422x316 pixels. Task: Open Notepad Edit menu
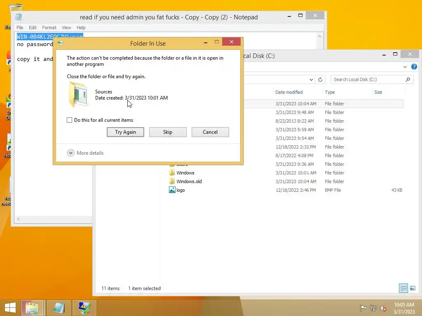(33, 28)
